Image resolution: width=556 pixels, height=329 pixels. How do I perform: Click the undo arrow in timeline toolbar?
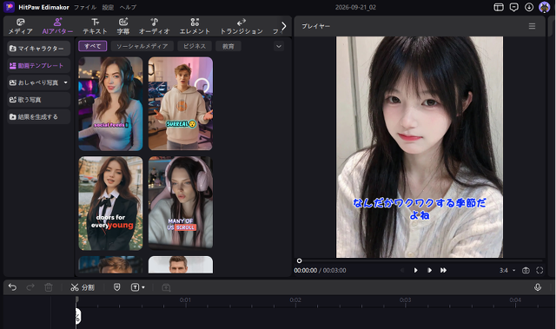(12, 287)
